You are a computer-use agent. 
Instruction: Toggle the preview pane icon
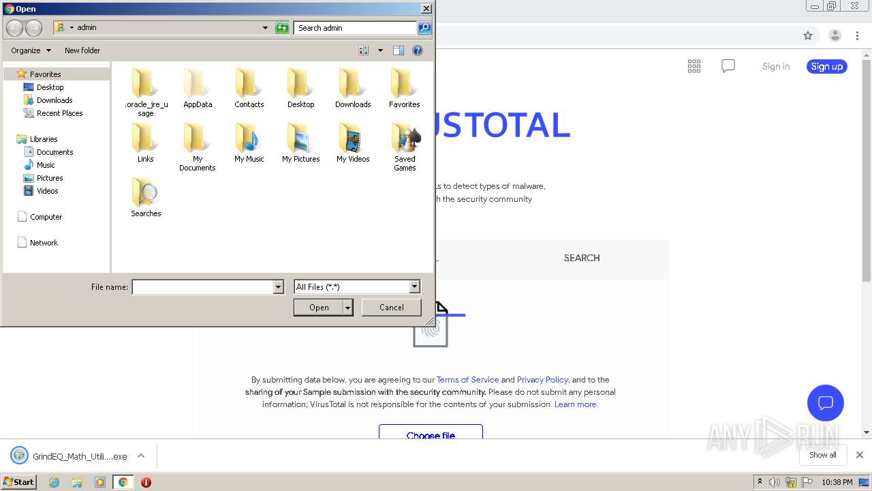point(399,50)
